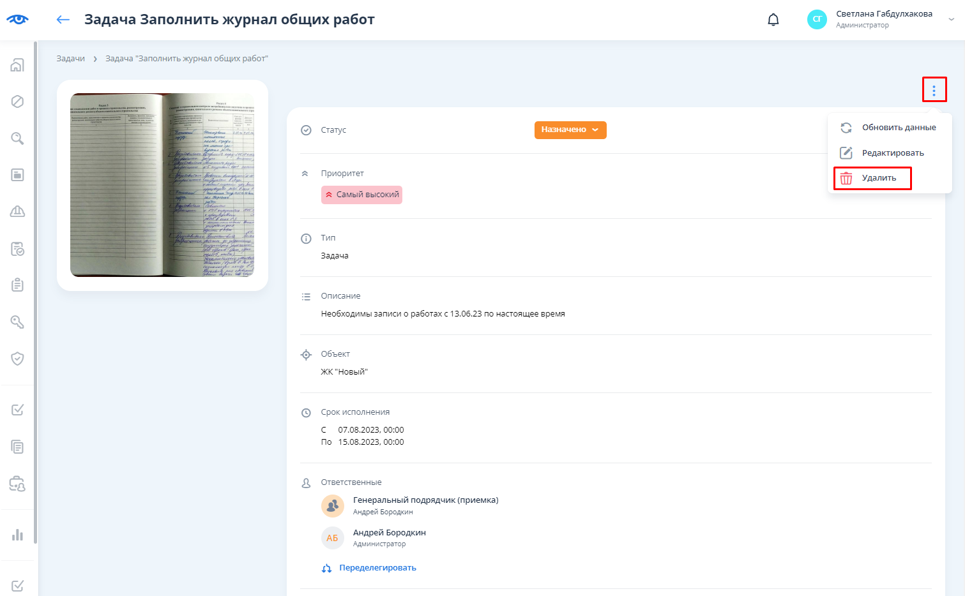Go to Задачи via the breadcrumb

tap(70, 59)
